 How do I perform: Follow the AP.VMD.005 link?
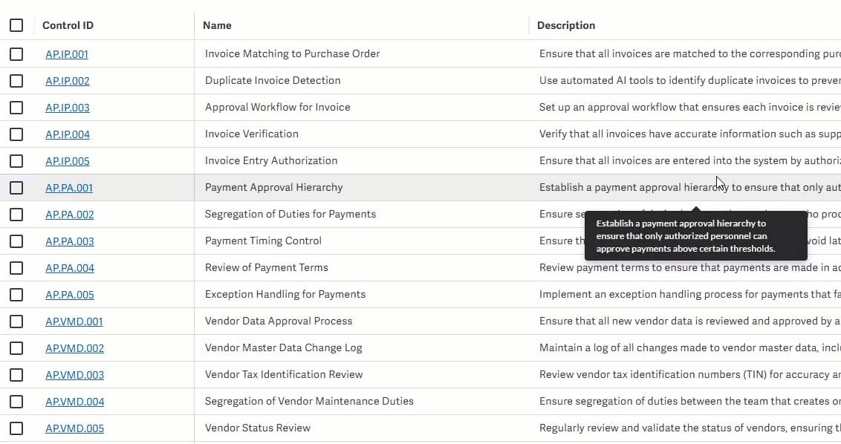[x=74, y=428]
